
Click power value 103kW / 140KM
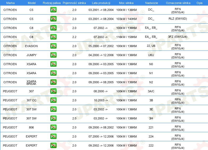coord(126,19)
